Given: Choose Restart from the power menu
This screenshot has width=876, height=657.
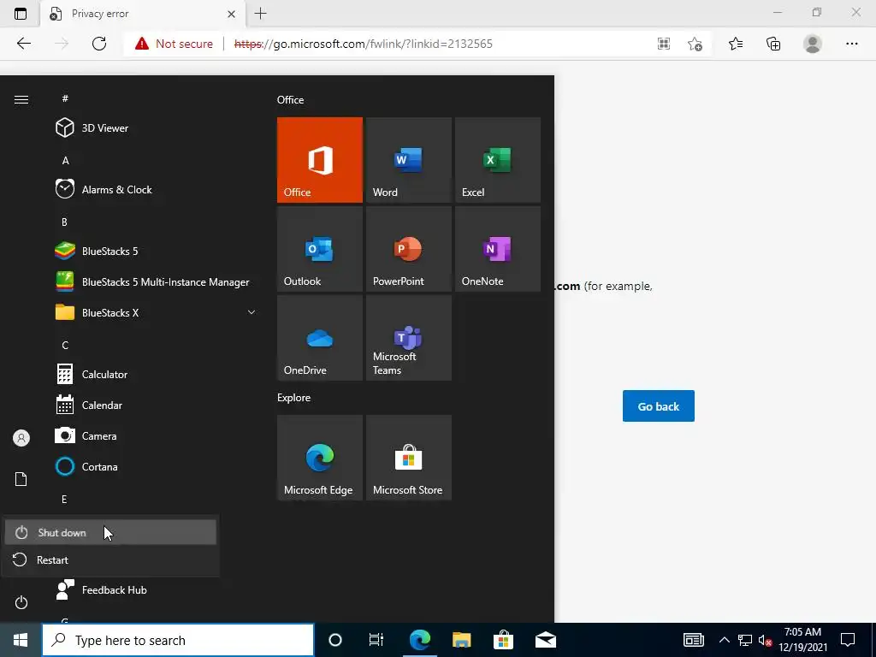Looking at the screenshot, I should [110, 559].
